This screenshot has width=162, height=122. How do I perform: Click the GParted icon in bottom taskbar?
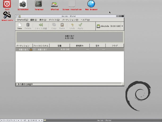(45, 120)
